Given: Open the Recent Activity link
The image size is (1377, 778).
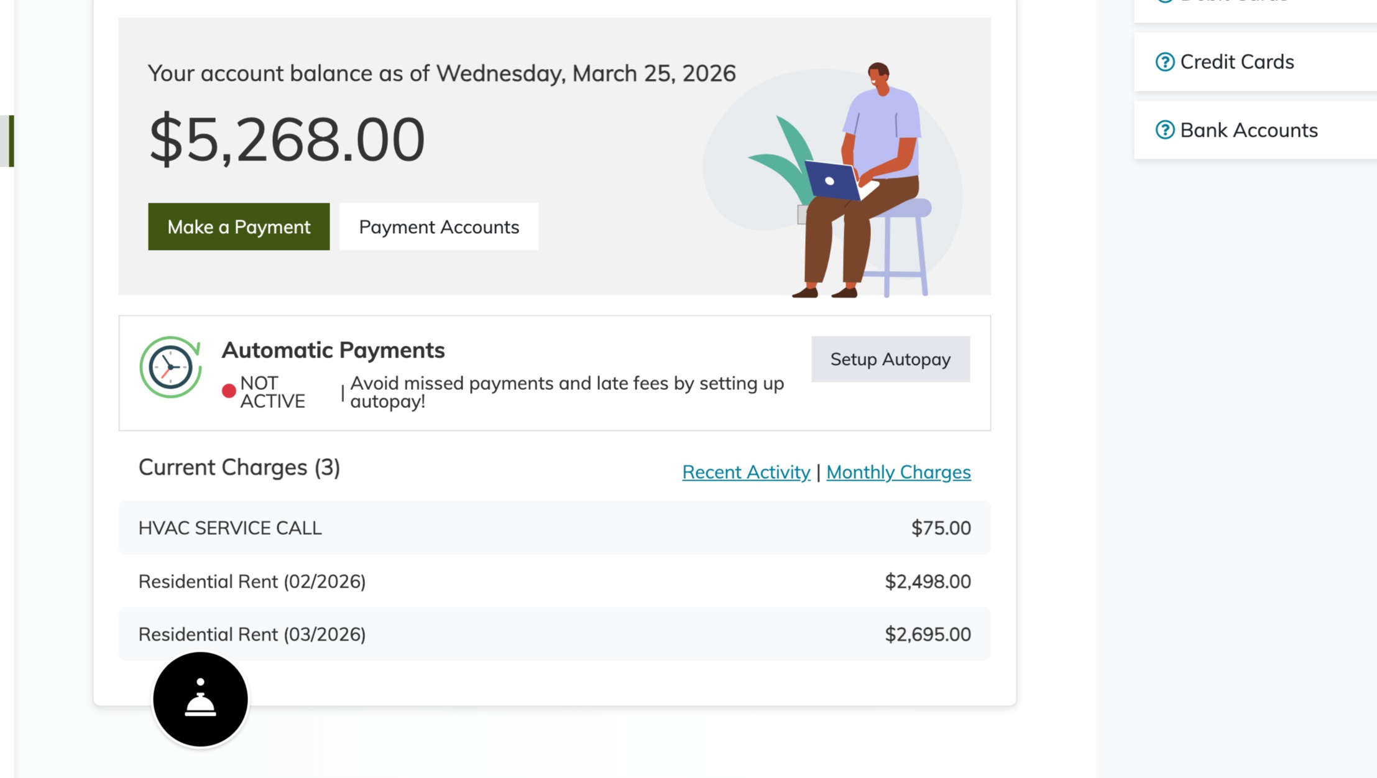Looking at the screenshot, I should click(x=746, y=472).
